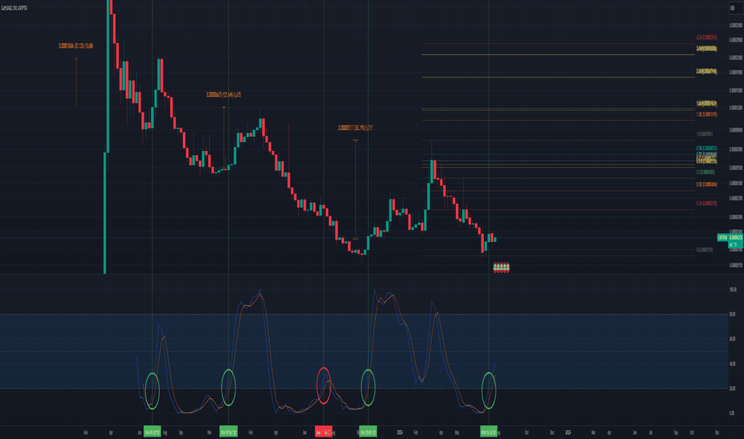The height and width of the screenshot is (439, 744).
Task: Click the 2024 year label on the time axis
Action: (x=399, y=433)
